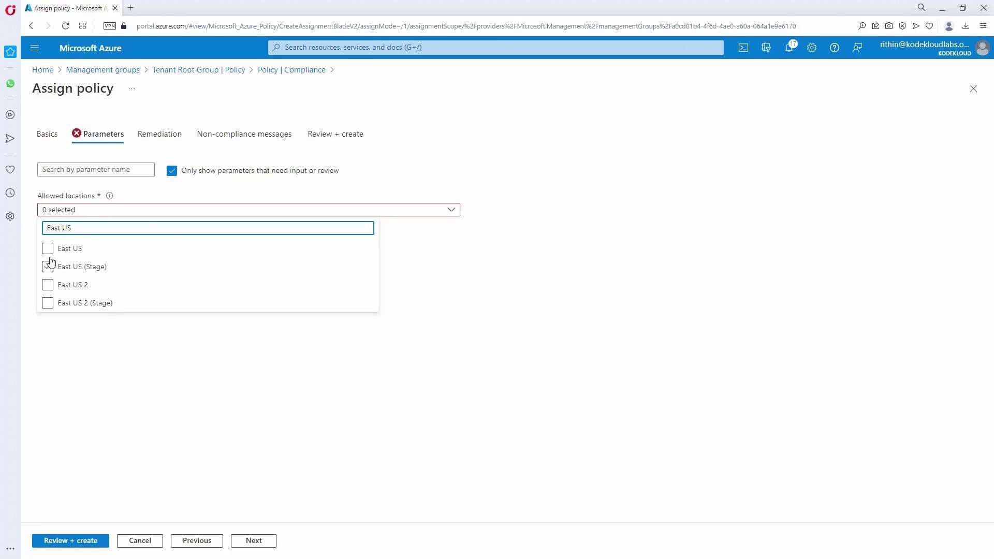Click the blue Review + create button
Viewport: 994px width, 559px height.
pos(70,540)
